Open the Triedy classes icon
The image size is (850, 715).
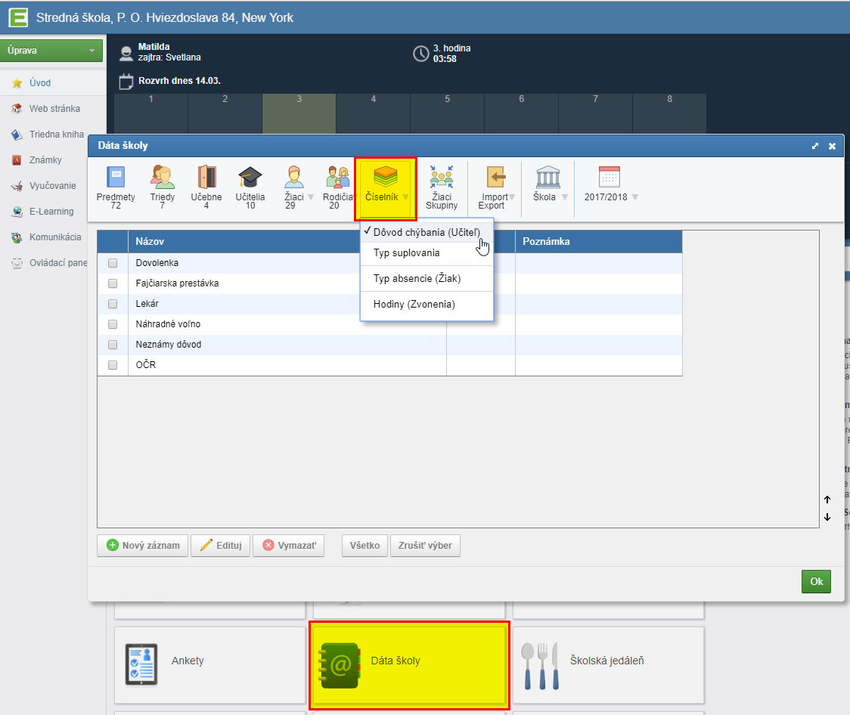[x=162, y=177]
